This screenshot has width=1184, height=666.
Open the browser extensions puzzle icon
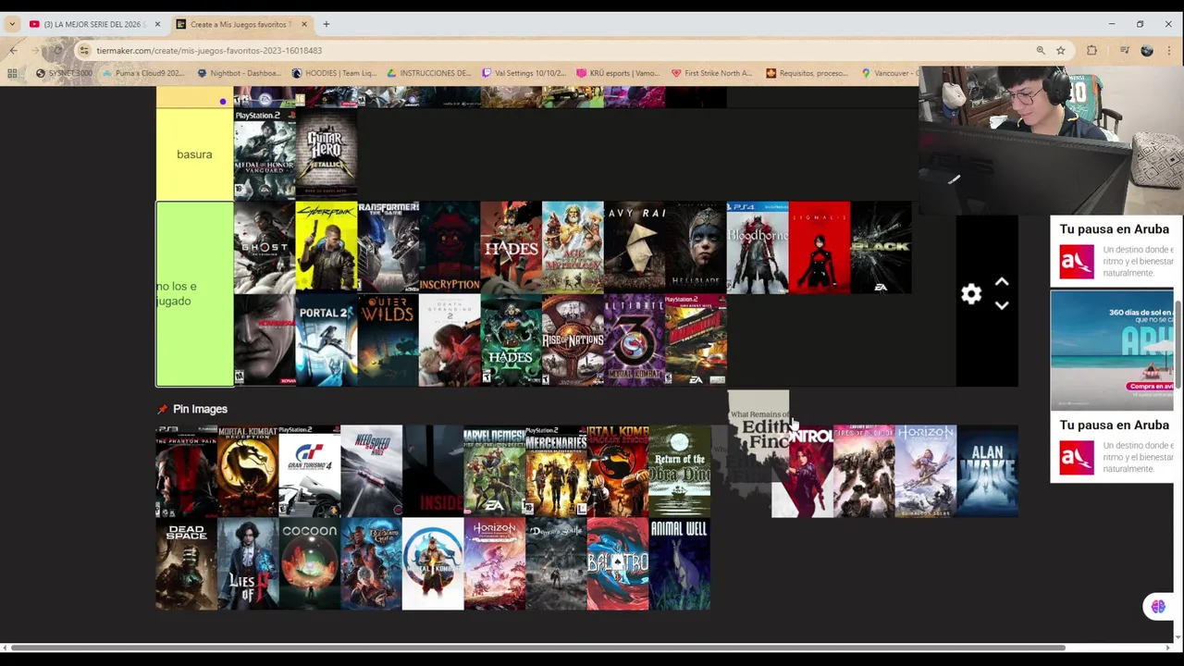pos(1091,50)
